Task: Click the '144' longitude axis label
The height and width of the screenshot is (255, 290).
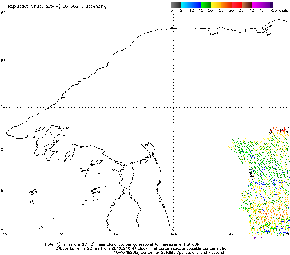Action: 174,234
